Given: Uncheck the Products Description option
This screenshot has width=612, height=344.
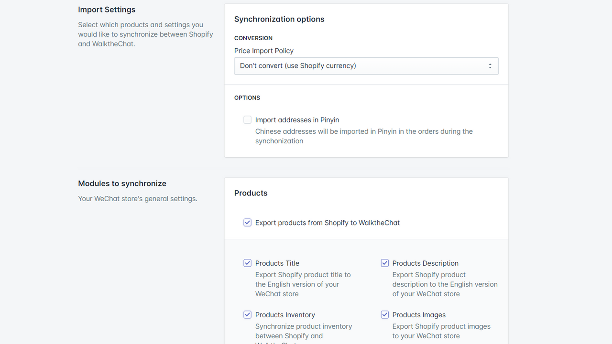Looking at the screenshot, I should (x=385, y=263).
